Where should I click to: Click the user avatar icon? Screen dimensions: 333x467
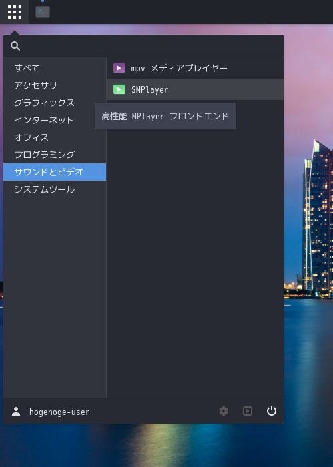coord(16,412)
